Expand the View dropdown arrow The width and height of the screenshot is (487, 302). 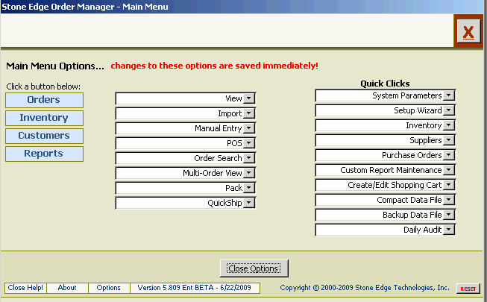pyautogui.click(x=249, y=98)
